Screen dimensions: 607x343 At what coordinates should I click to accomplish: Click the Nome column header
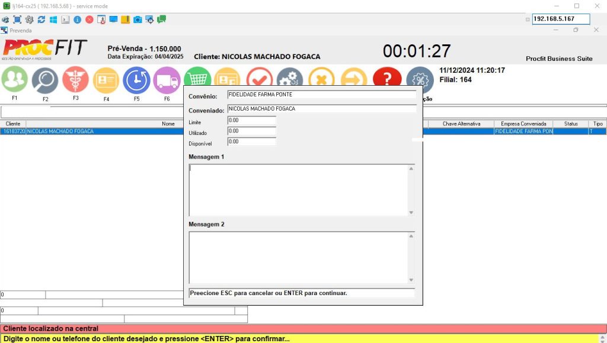click(x=168, y=124)
